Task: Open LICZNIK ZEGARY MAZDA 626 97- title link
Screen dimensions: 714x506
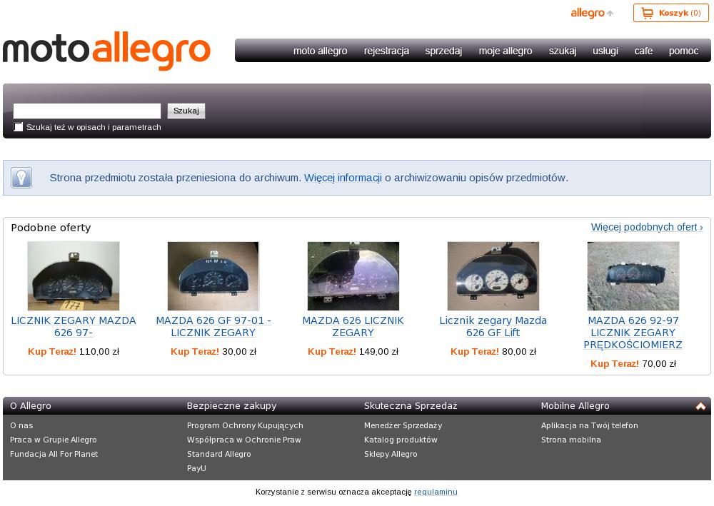Action: 74,326
